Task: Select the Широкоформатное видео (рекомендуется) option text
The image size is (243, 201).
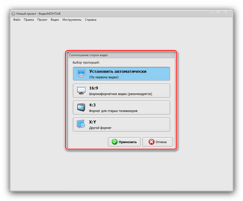Action: click(120, 94)
